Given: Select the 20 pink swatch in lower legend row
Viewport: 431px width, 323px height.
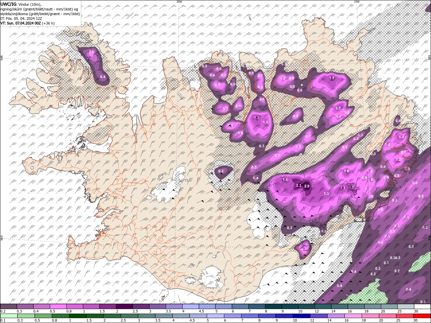Looking at the screenshot, I should point(388,316).
